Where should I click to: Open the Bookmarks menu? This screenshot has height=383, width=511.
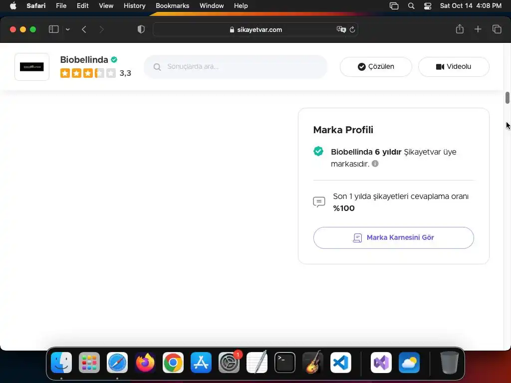[x=172, y=6]
